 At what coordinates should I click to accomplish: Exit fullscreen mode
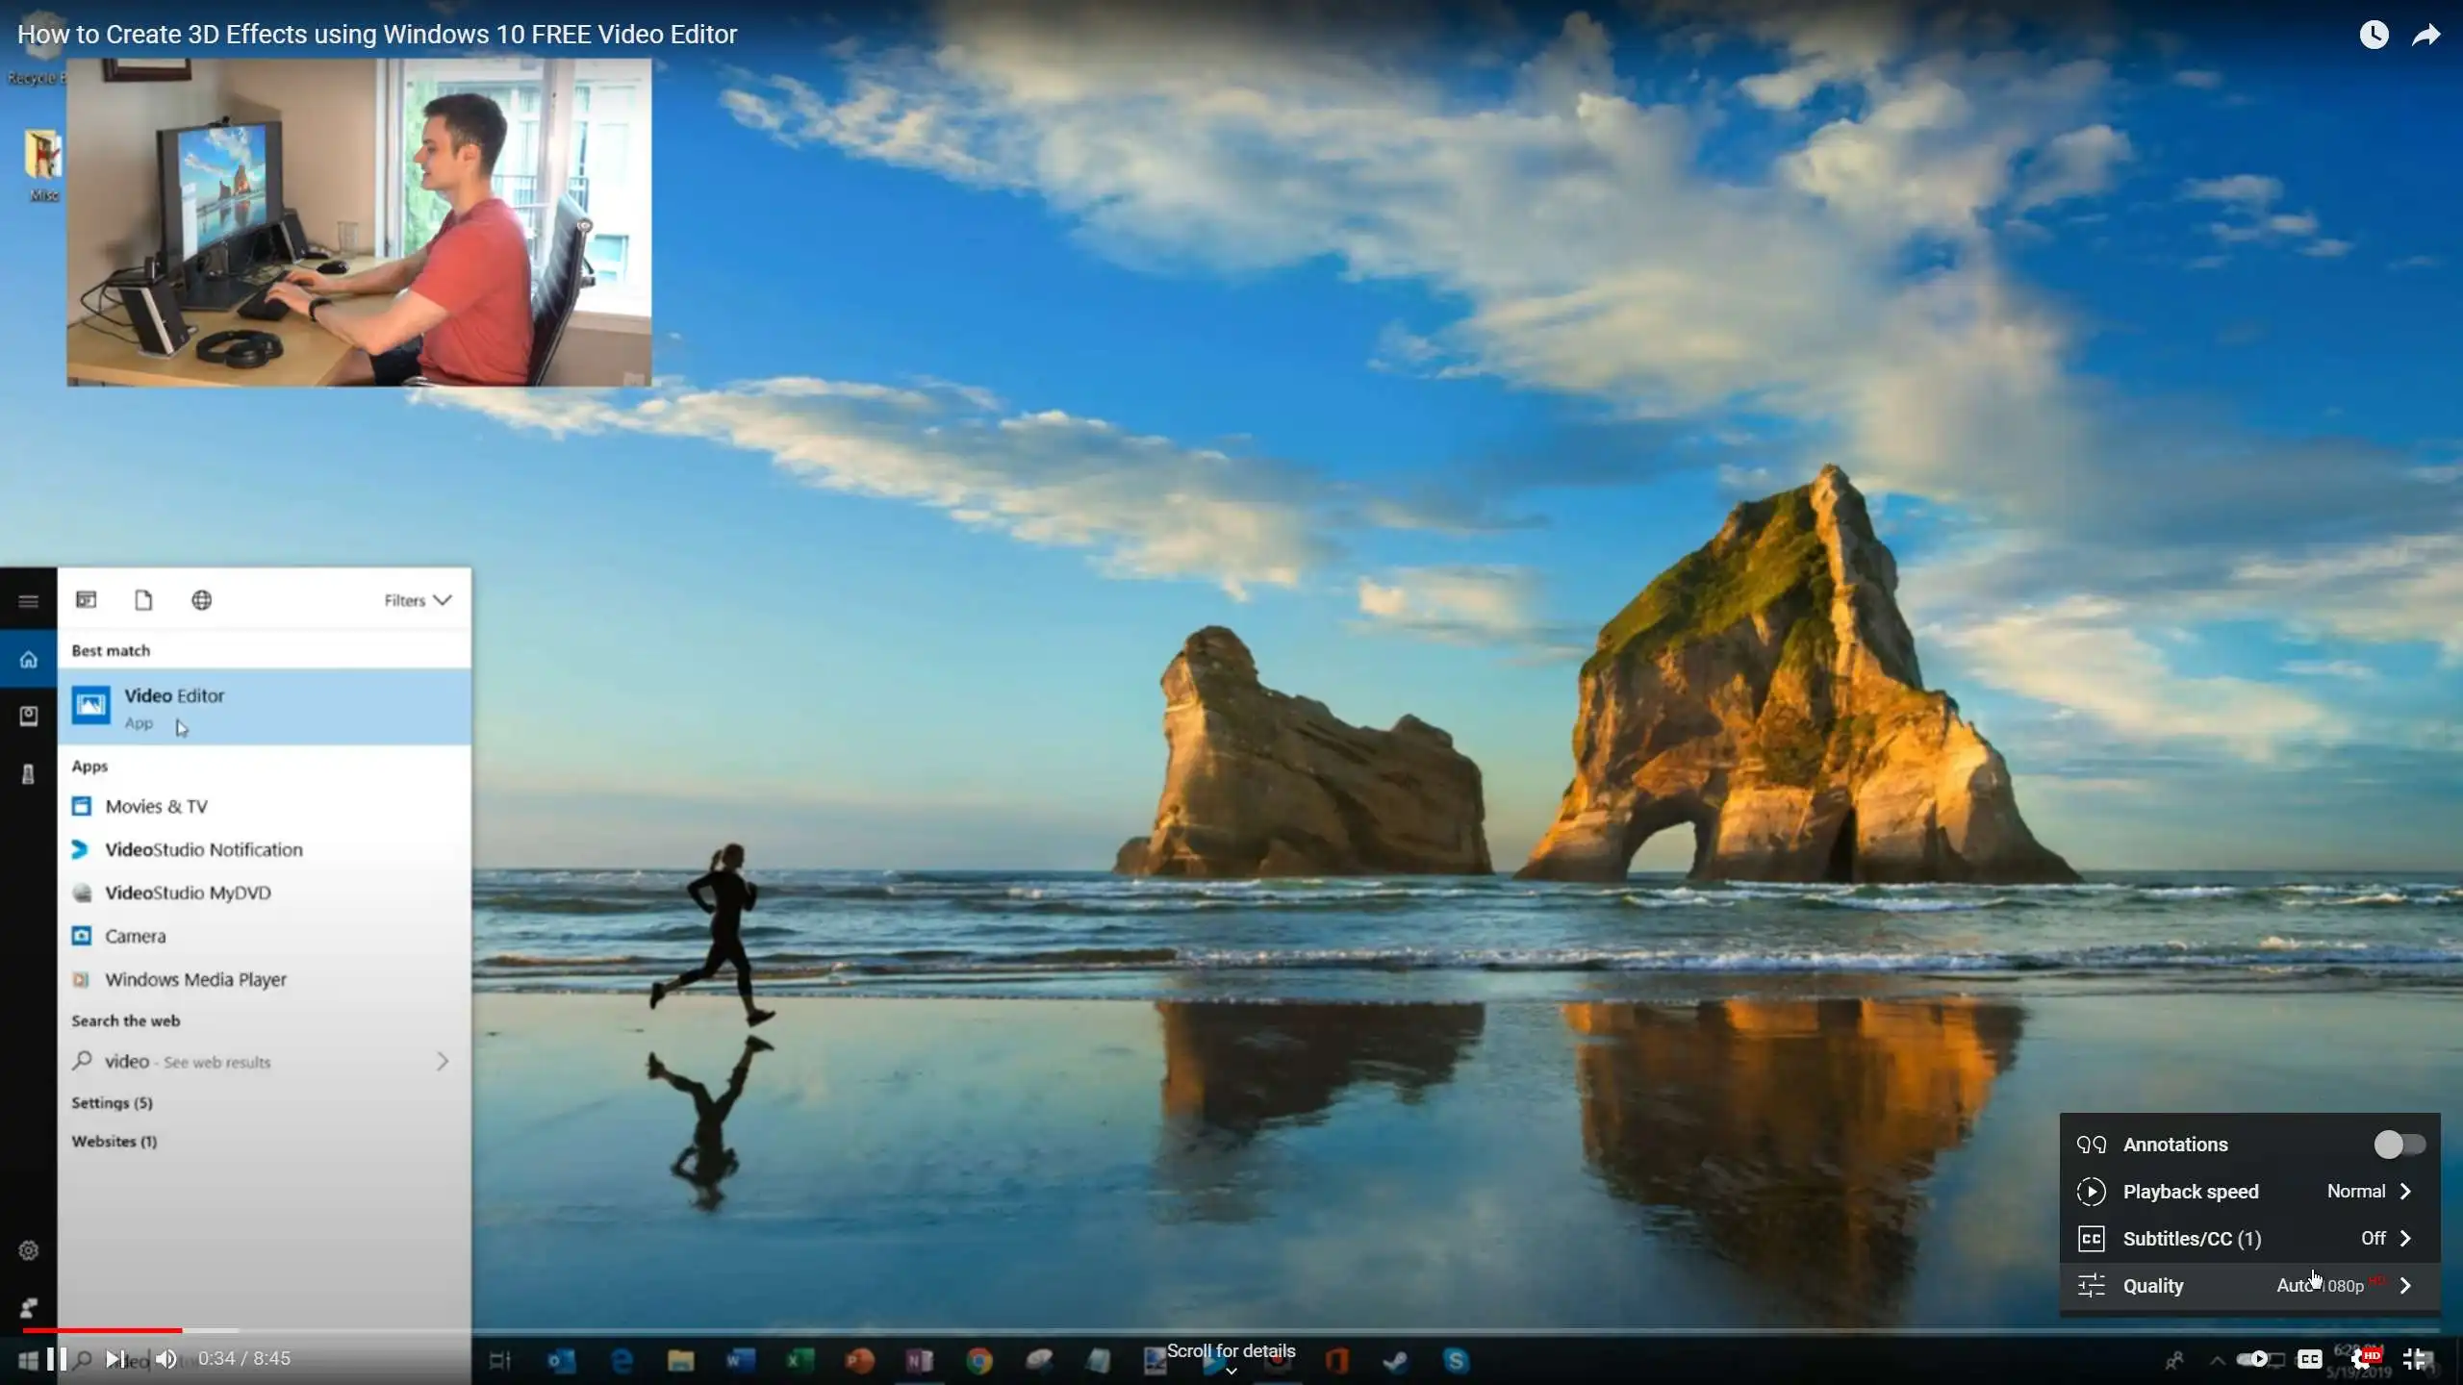2415,1359
